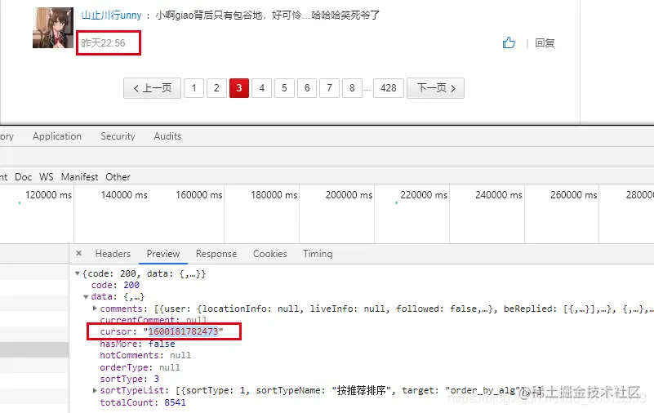Click the sortType: 3 line

(130, 379)
